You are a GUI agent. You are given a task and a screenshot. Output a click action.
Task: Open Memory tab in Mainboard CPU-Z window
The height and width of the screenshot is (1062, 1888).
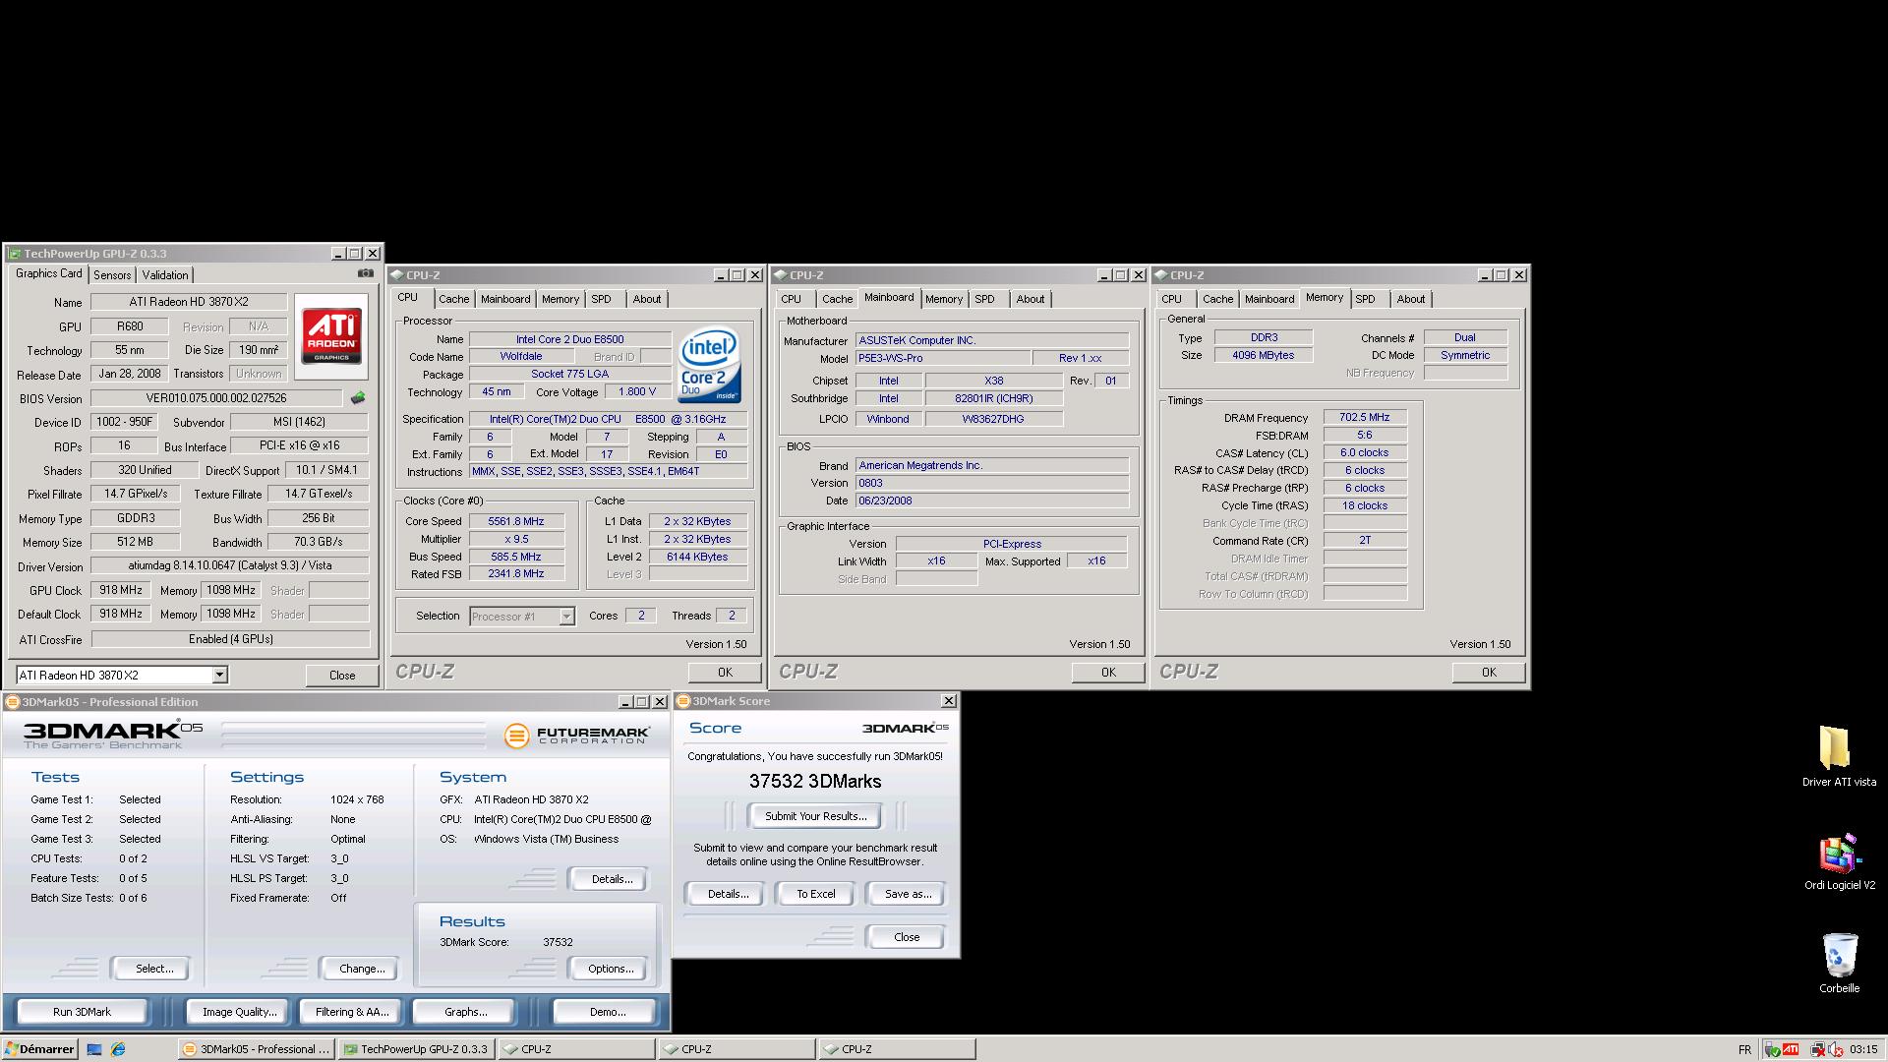tap(944, 299)
